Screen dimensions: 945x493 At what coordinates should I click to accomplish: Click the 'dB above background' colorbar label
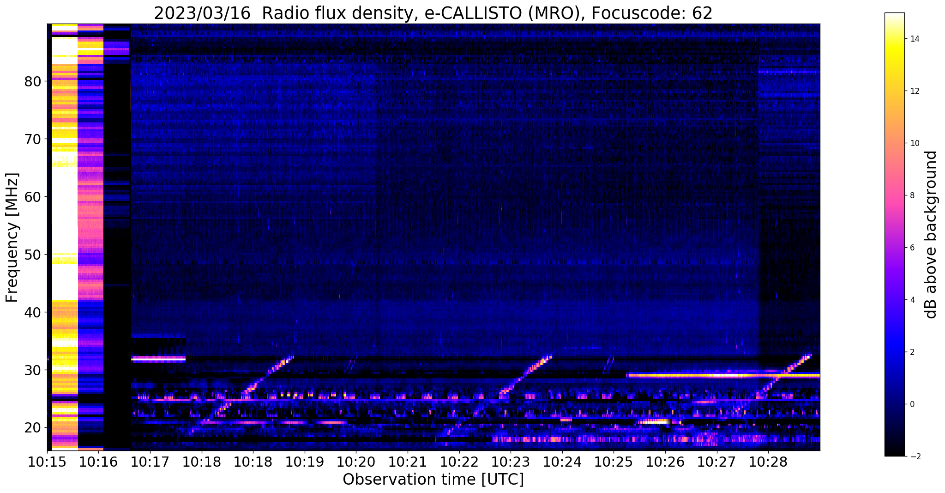(931, 234)
